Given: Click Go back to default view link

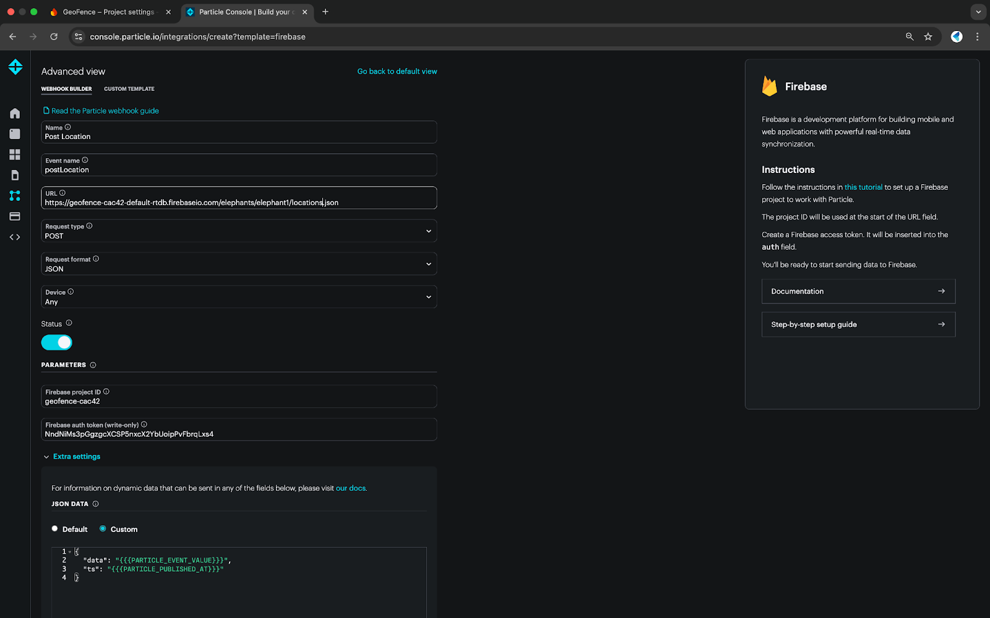Looking at the screenshot, I should tap(397, 72).
